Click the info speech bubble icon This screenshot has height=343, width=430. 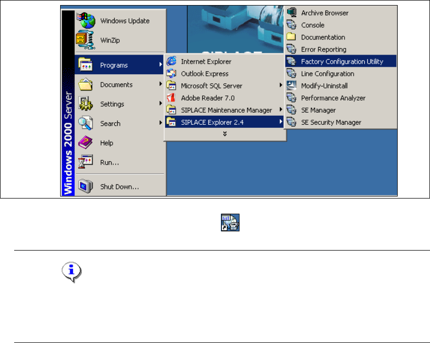[72, 272]
